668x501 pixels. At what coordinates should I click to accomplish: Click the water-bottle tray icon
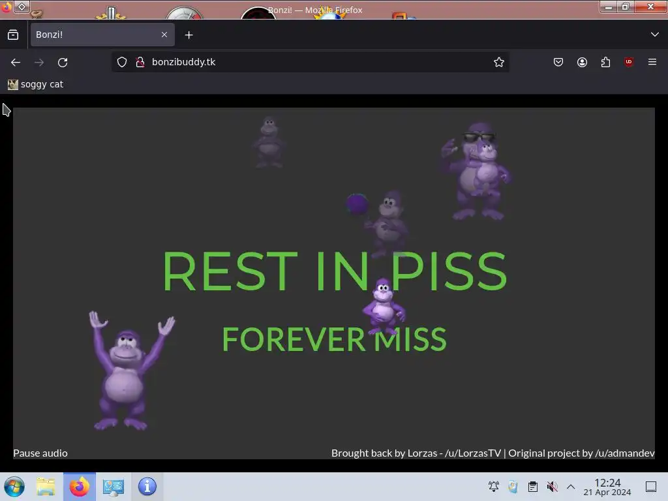pyautogui.click(x=513, y=487)
